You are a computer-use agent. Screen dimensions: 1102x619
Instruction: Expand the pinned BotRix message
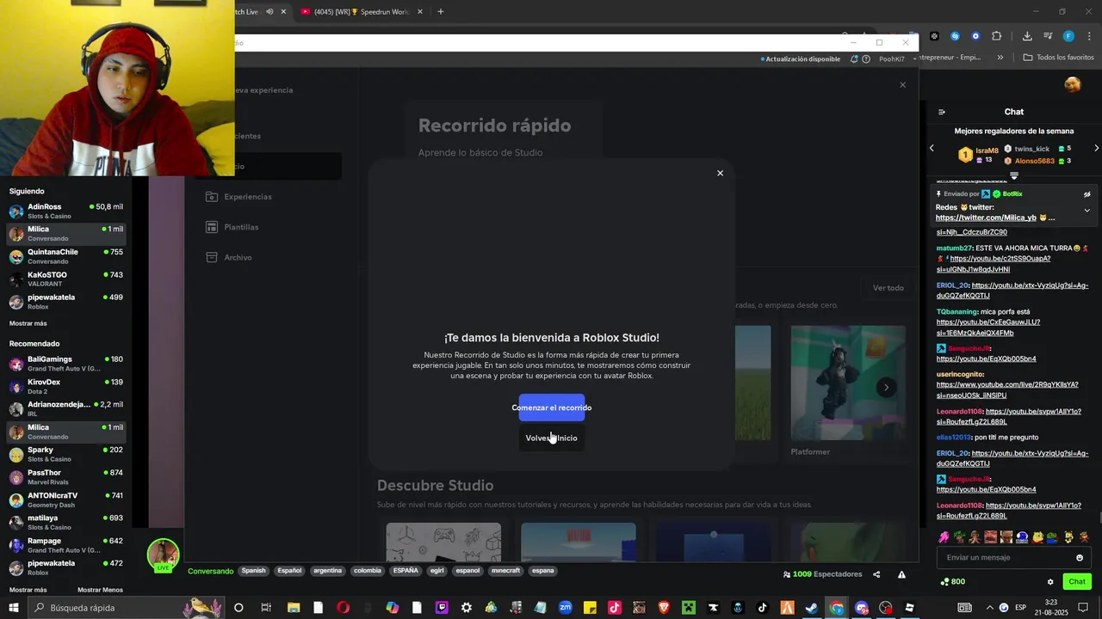pos(1087,210)
